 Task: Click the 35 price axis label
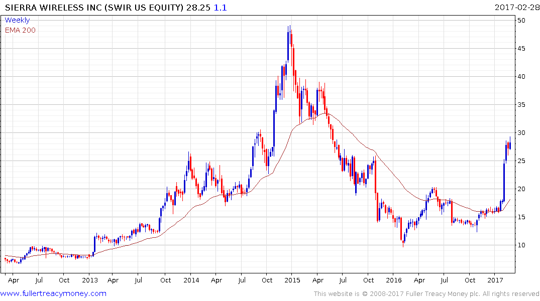pyautogui.click(x=521, y=104)
